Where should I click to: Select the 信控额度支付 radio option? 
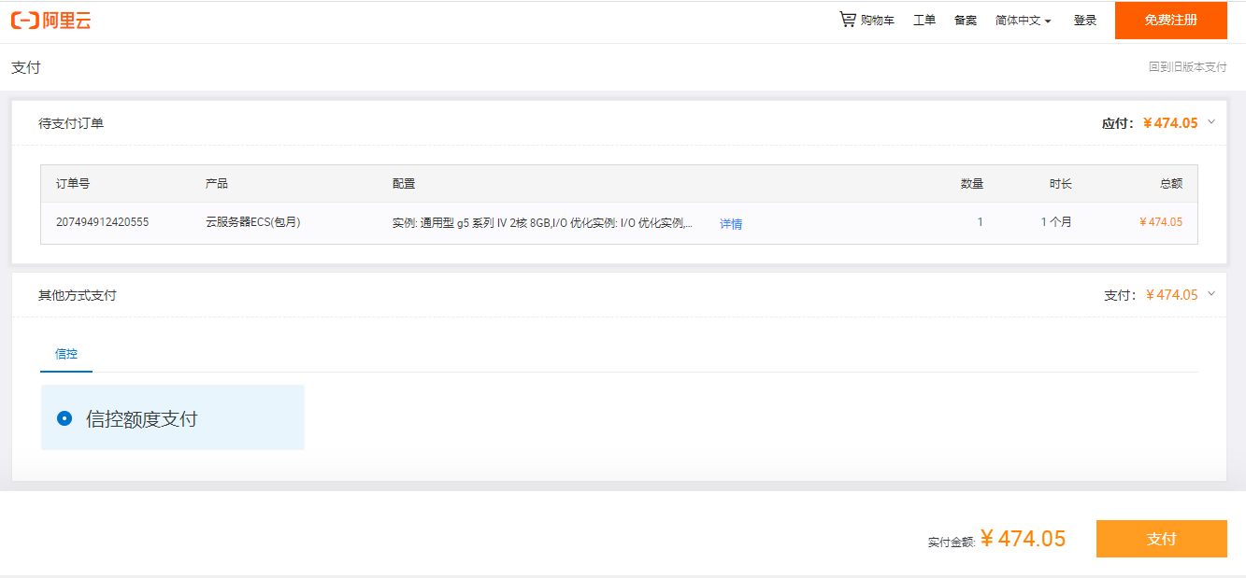[63, 418]
